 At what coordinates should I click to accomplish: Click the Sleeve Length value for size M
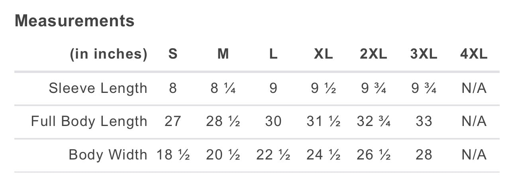[x=223, y=88]
